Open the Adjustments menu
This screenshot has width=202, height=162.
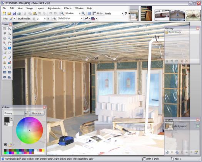point(54,8)
